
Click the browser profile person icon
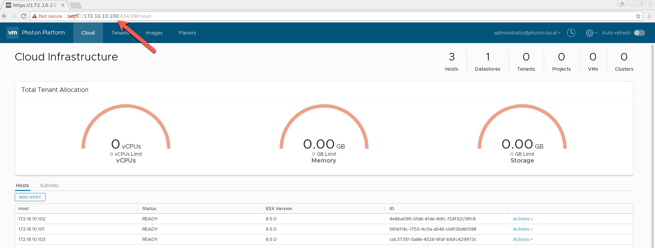[622, 3]
